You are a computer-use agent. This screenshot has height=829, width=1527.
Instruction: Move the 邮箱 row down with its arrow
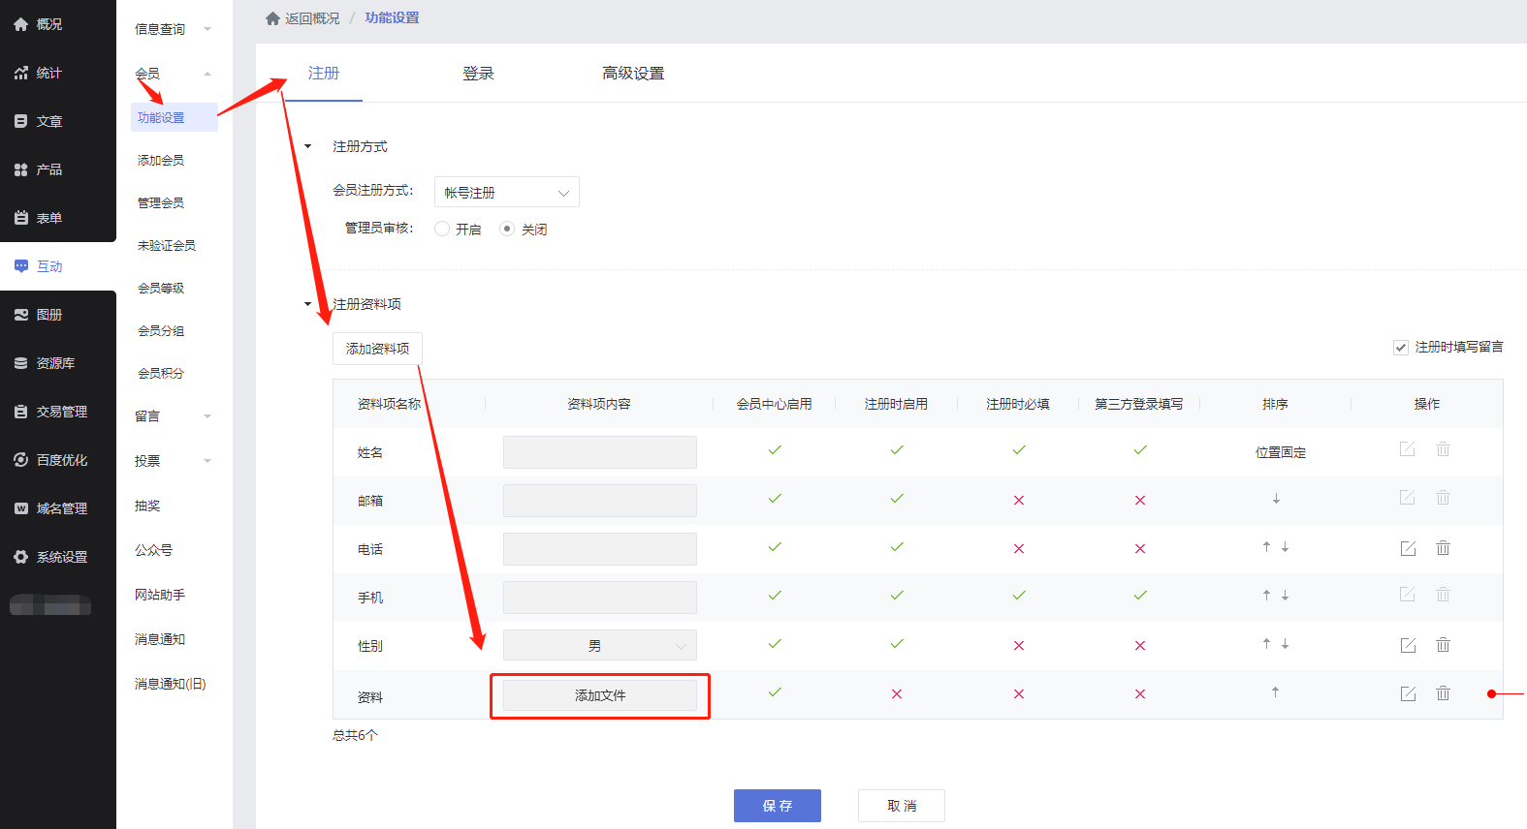pos(1276,499)
